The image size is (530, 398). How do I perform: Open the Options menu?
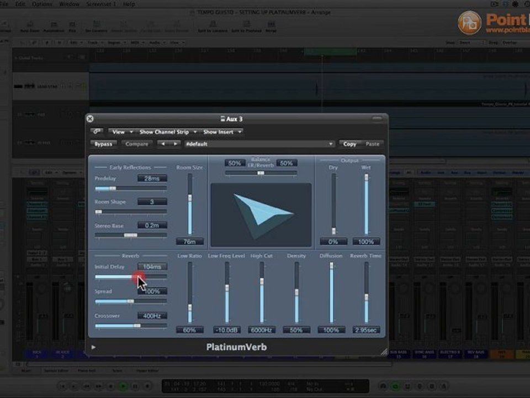42,4
